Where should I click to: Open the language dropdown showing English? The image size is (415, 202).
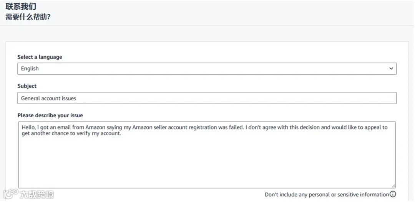[207, 69]
